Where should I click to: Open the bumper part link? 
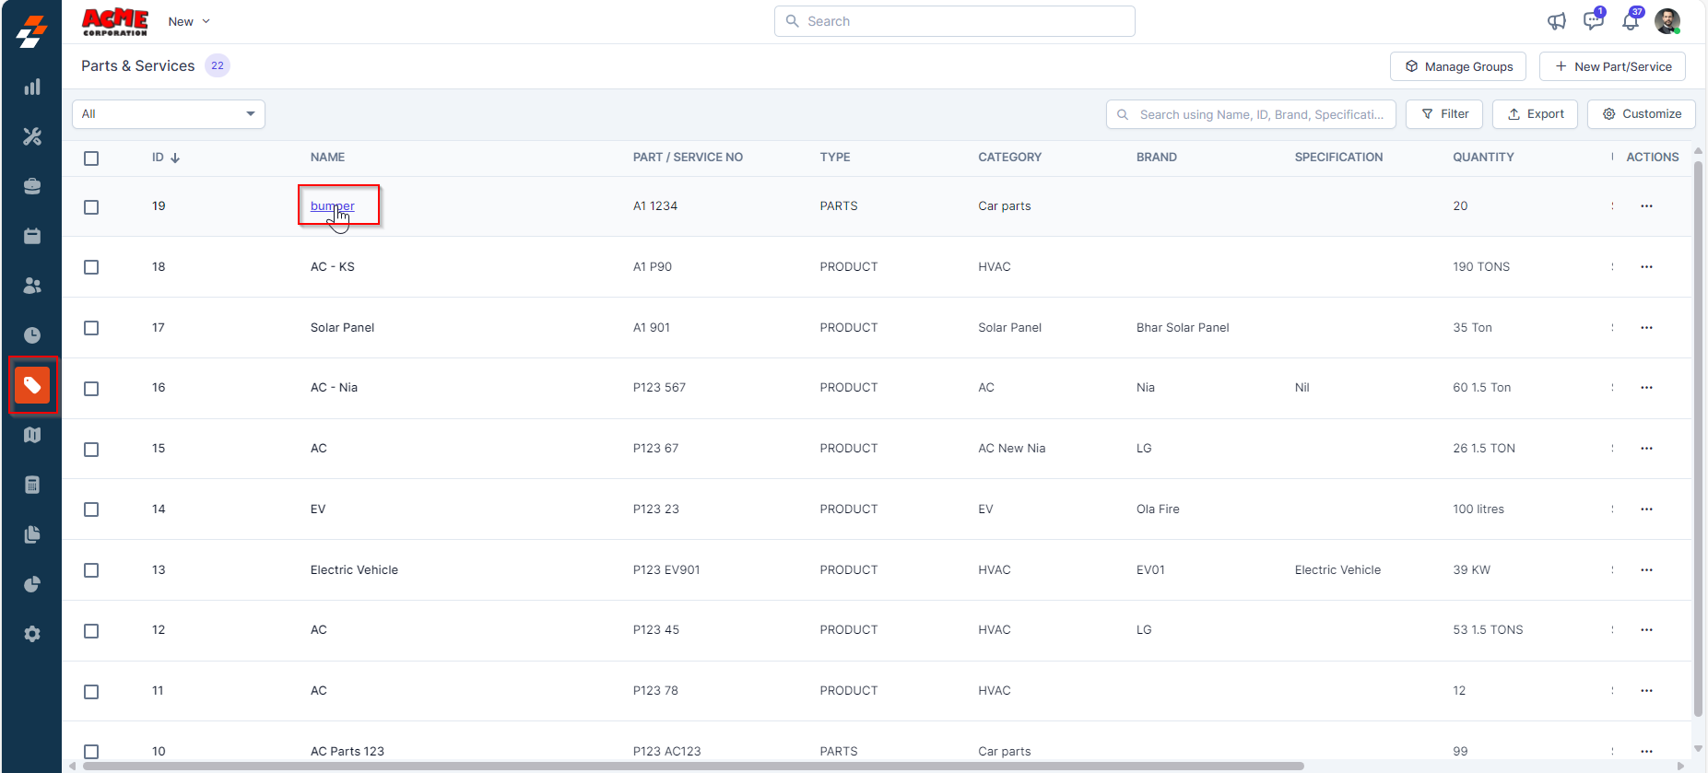pos(332,205)
